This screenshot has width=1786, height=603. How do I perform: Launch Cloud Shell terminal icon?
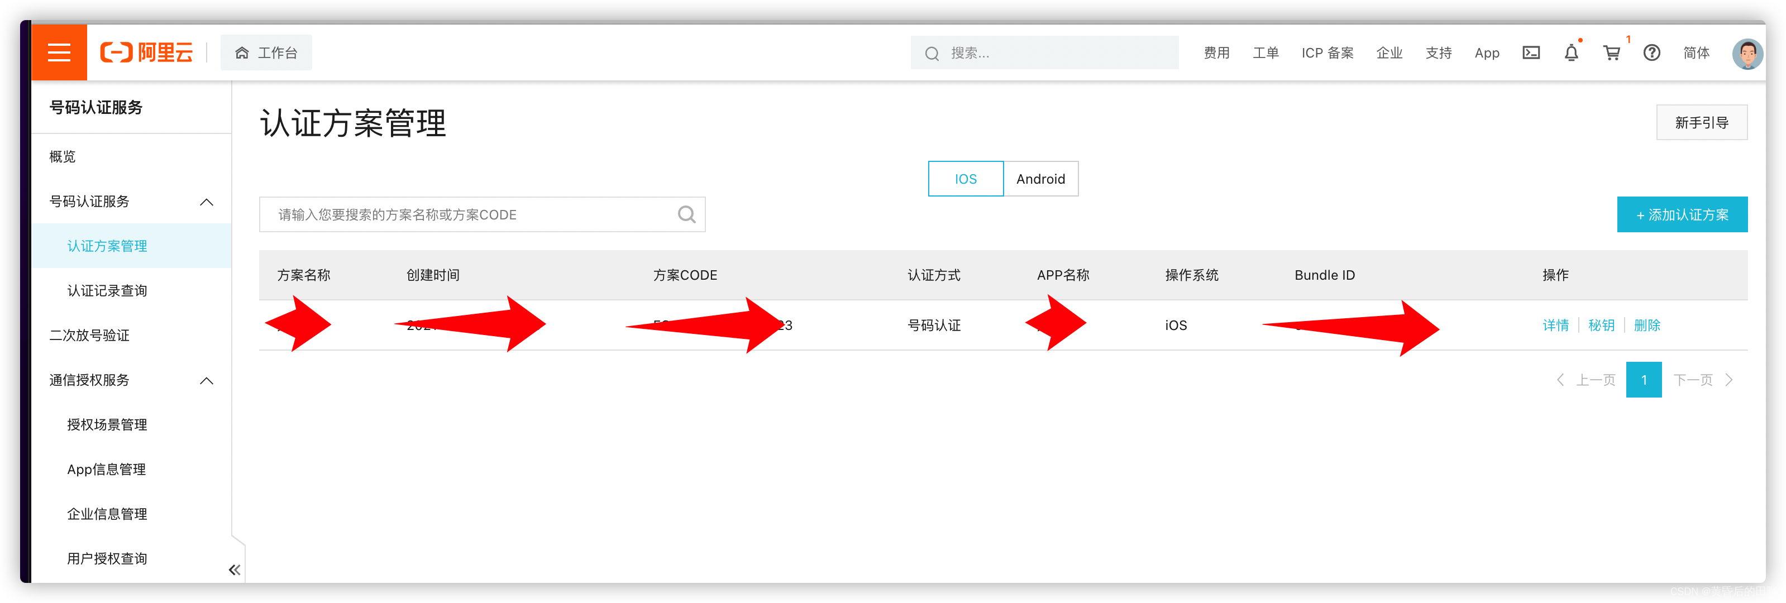[x=1531, y=52]
